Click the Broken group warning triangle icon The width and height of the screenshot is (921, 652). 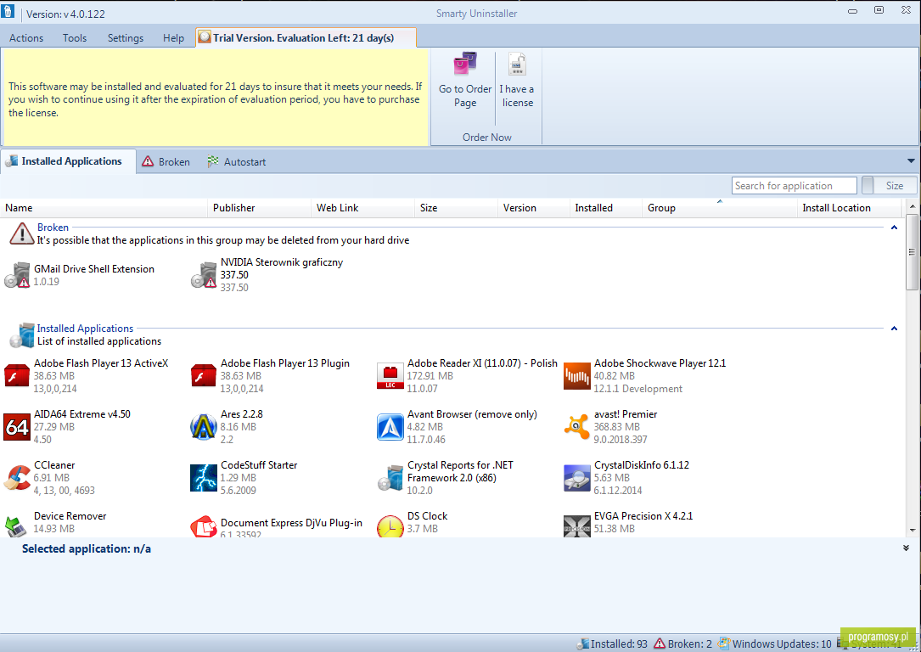pyautogui.click(x=22, y=233)
